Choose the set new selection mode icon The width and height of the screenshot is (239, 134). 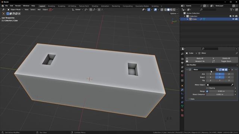(x=8, y=14)
